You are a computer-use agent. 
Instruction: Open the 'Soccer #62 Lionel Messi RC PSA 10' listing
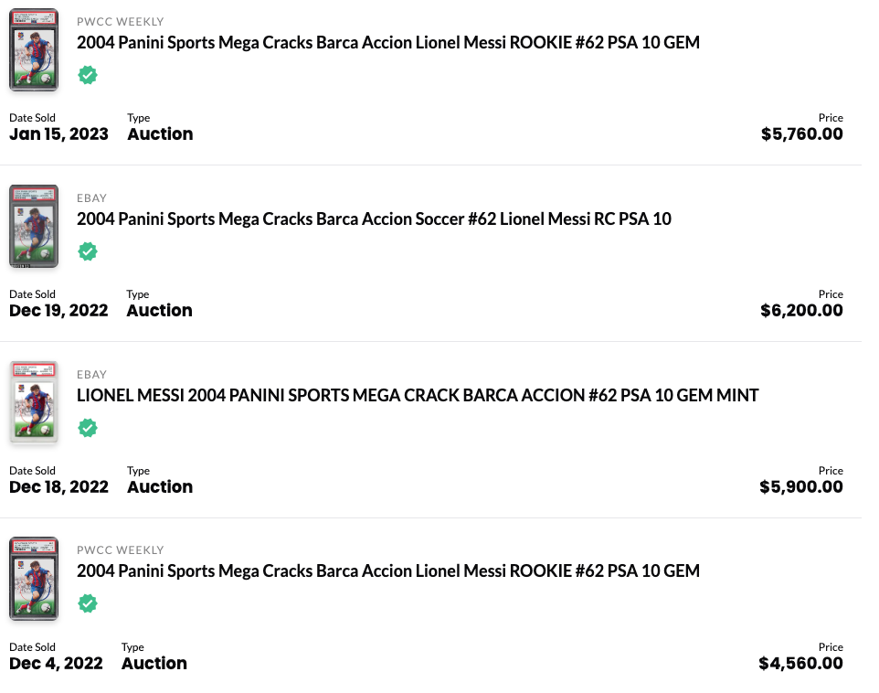point(374,219)
